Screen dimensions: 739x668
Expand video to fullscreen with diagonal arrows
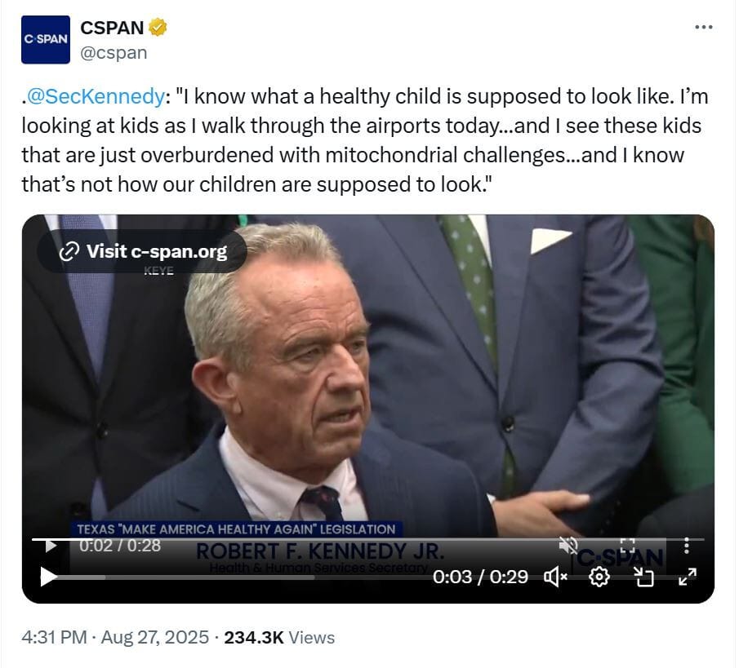pyautogui.click(x=688, y=577)
